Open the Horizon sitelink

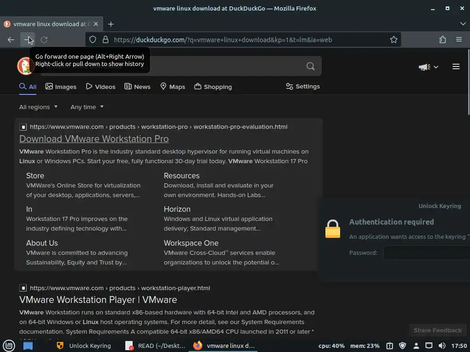(x=177, y=209)
